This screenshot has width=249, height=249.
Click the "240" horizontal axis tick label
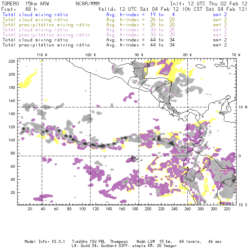(x=174, y=209)
